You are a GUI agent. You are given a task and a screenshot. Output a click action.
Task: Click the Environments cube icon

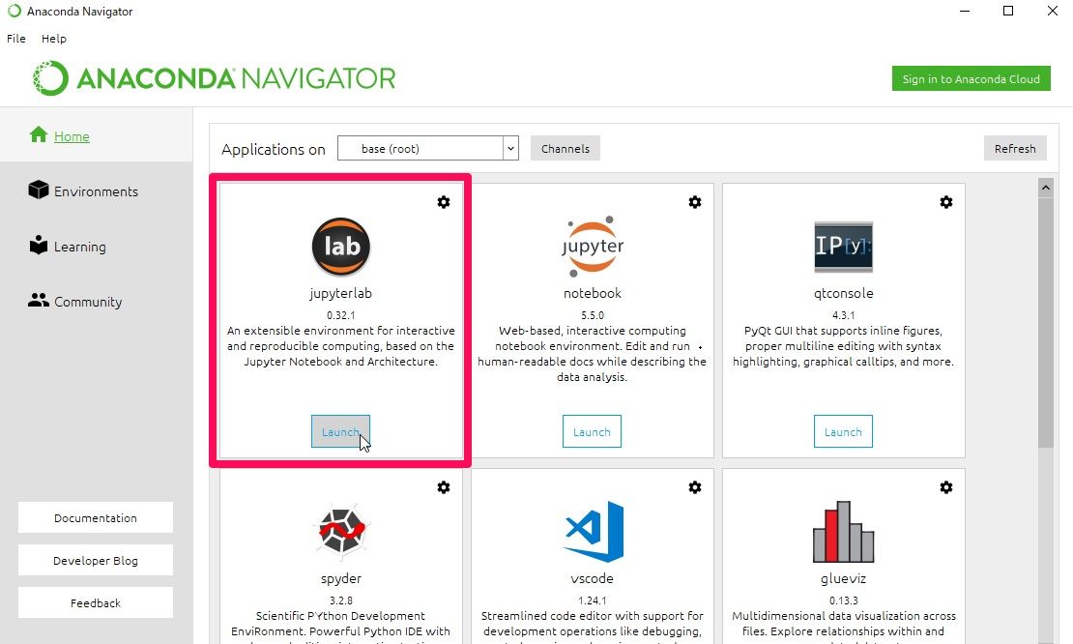tap(39, 190)
